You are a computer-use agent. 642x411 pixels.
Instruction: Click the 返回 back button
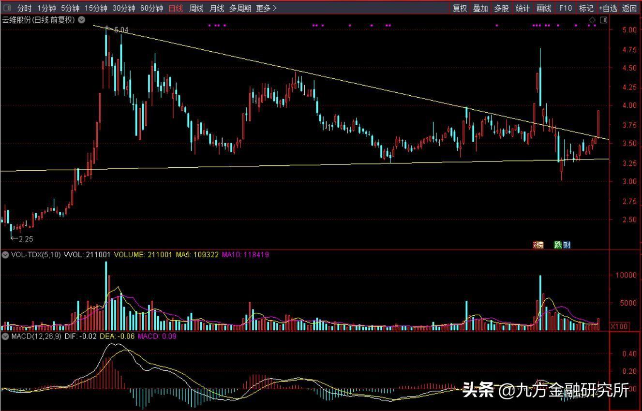[x=629, y=8]
